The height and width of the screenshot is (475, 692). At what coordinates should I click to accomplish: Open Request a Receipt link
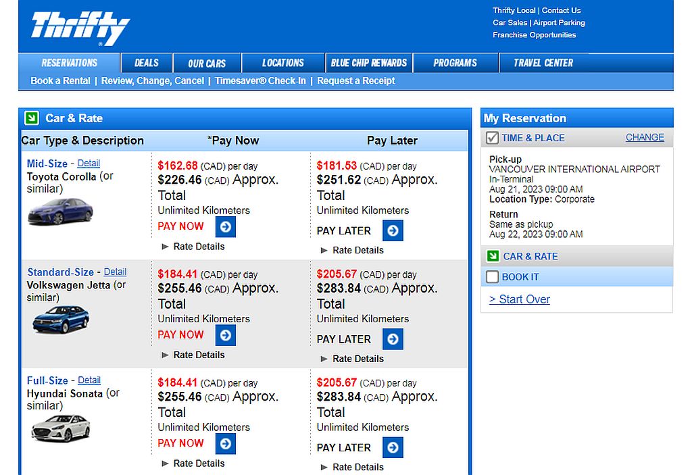click(356, 81)
